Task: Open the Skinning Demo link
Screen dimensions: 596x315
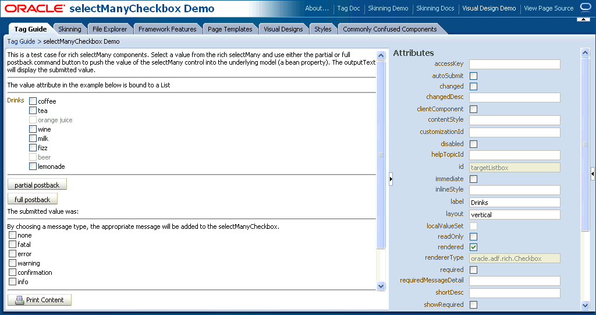Action: 388,8
